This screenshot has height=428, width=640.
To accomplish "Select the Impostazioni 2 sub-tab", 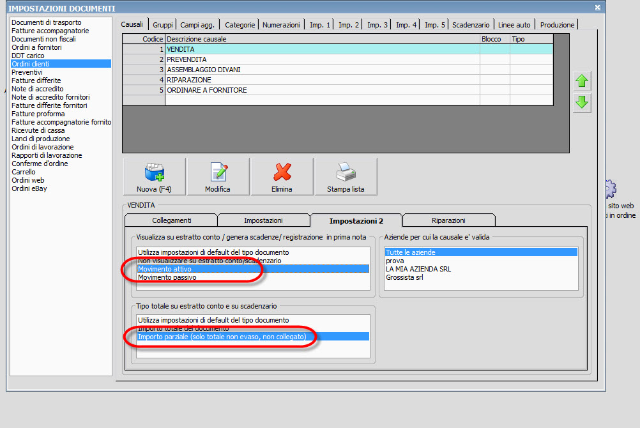I will 356,221.
